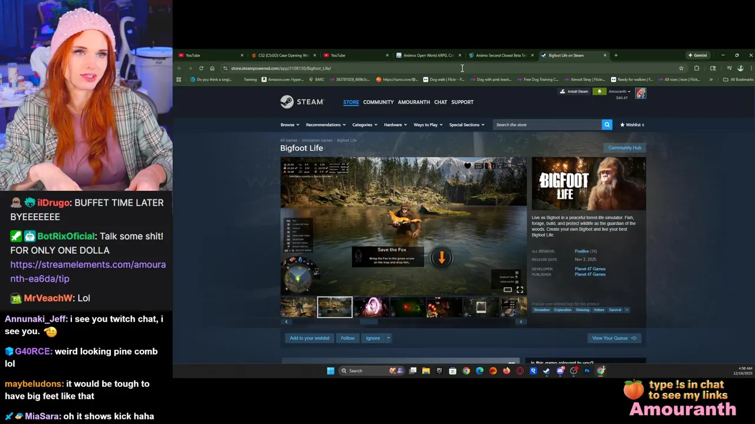Open the streamelements tip link in chat

tap(88, 271)
